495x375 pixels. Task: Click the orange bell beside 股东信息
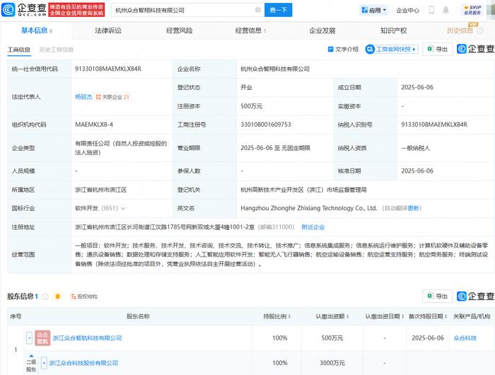(x=57, y=296)
